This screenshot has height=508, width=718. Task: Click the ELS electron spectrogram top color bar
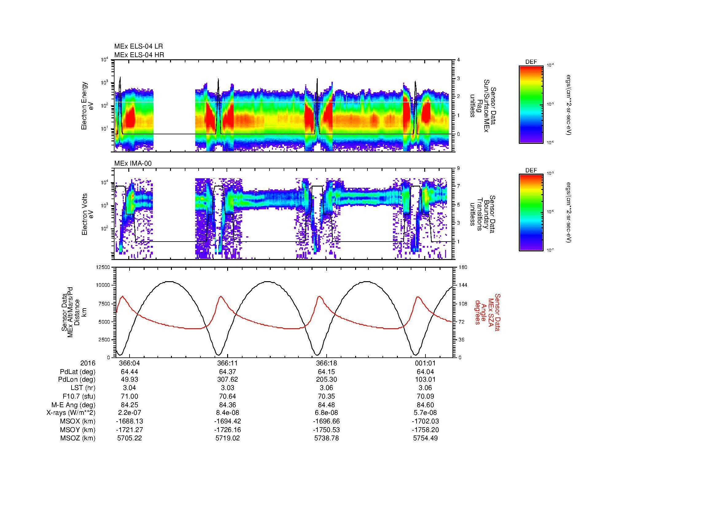coord(531,104)
